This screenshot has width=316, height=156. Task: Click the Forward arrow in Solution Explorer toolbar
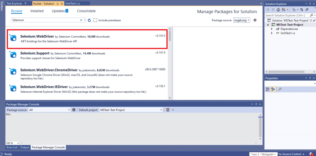click(x=273, y=10)
